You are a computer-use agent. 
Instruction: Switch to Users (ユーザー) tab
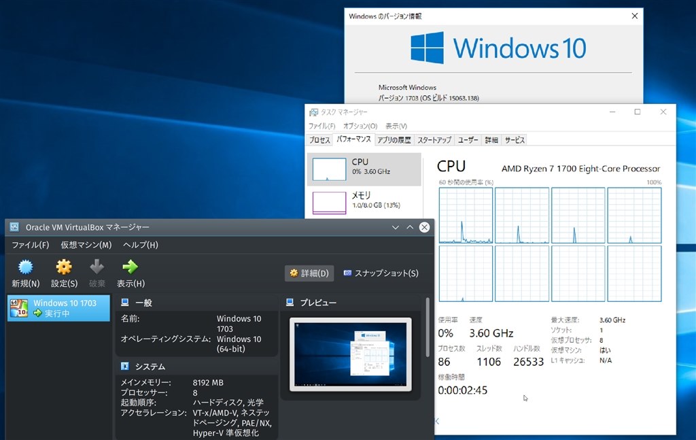click(468, 140)
